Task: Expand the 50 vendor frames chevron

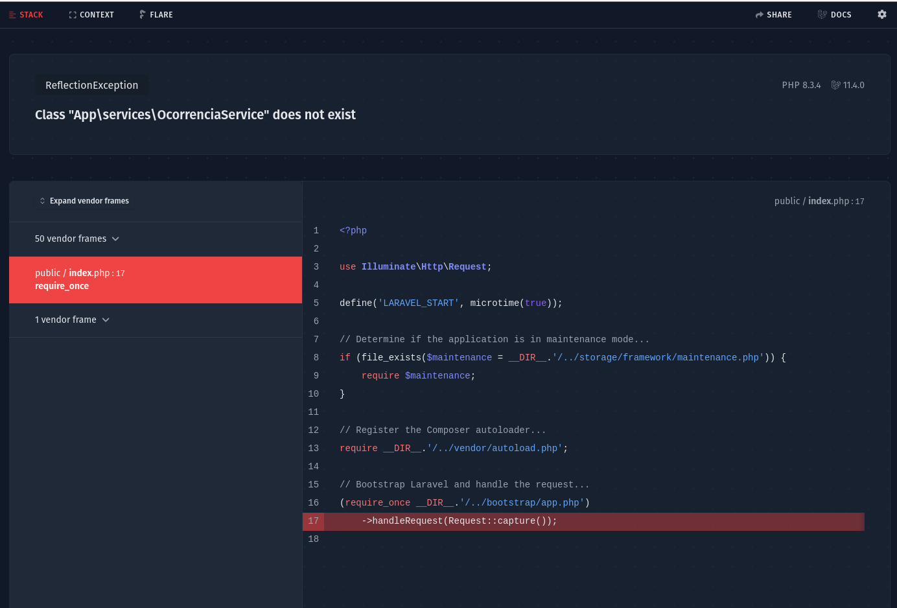Action: coord(115,239)
